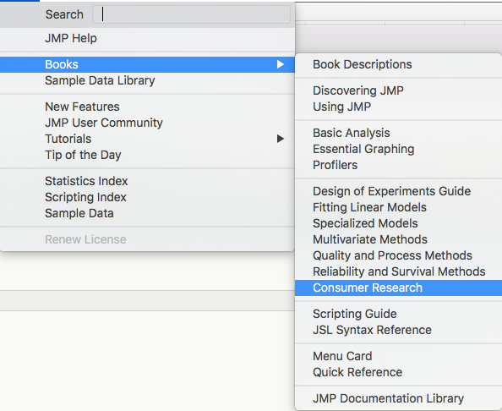Image resolution: width=502 pixels, height=411 pixels.
Task: Open the Statistics Index
Action: [147, 181]
